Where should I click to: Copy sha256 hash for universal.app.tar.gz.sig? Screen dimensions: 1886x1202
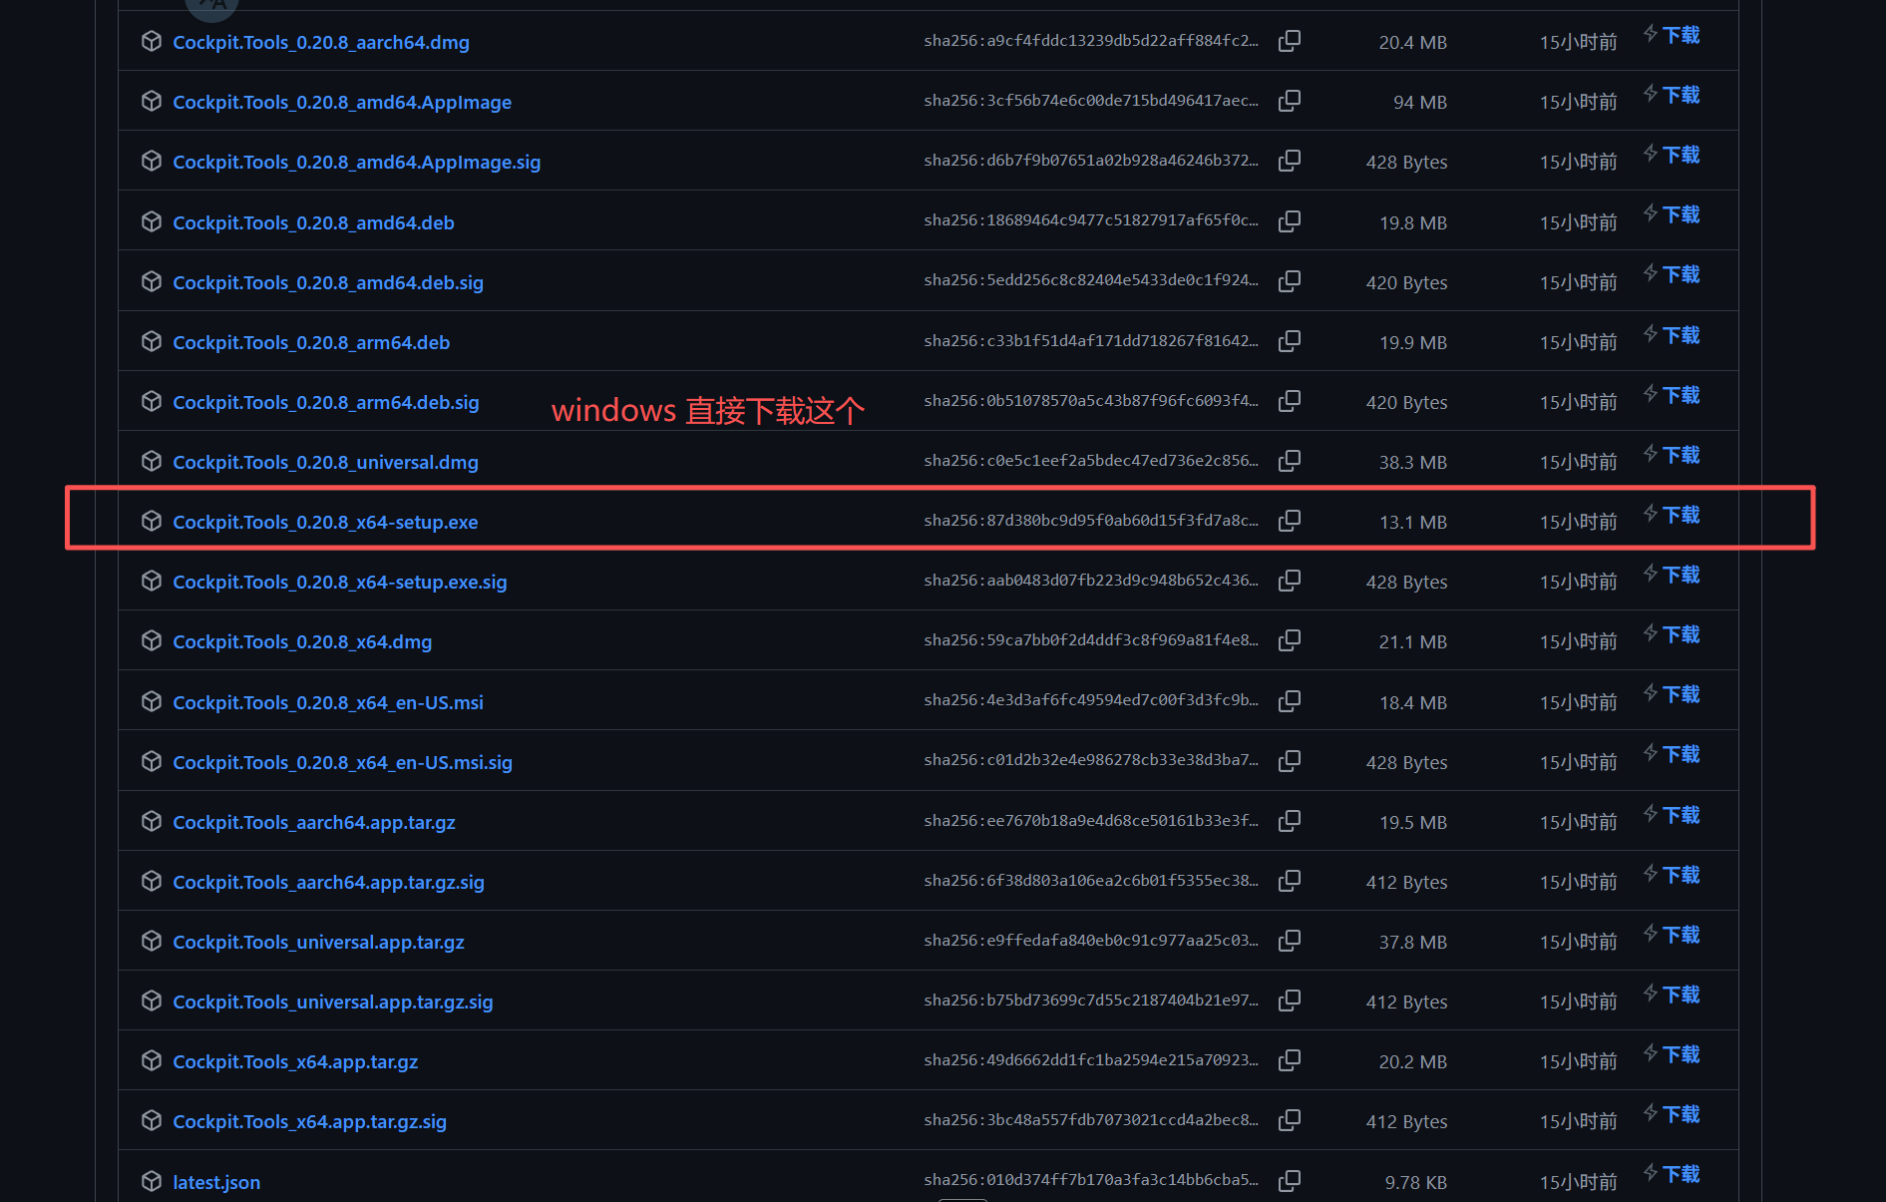(x=1290, y=1001)
